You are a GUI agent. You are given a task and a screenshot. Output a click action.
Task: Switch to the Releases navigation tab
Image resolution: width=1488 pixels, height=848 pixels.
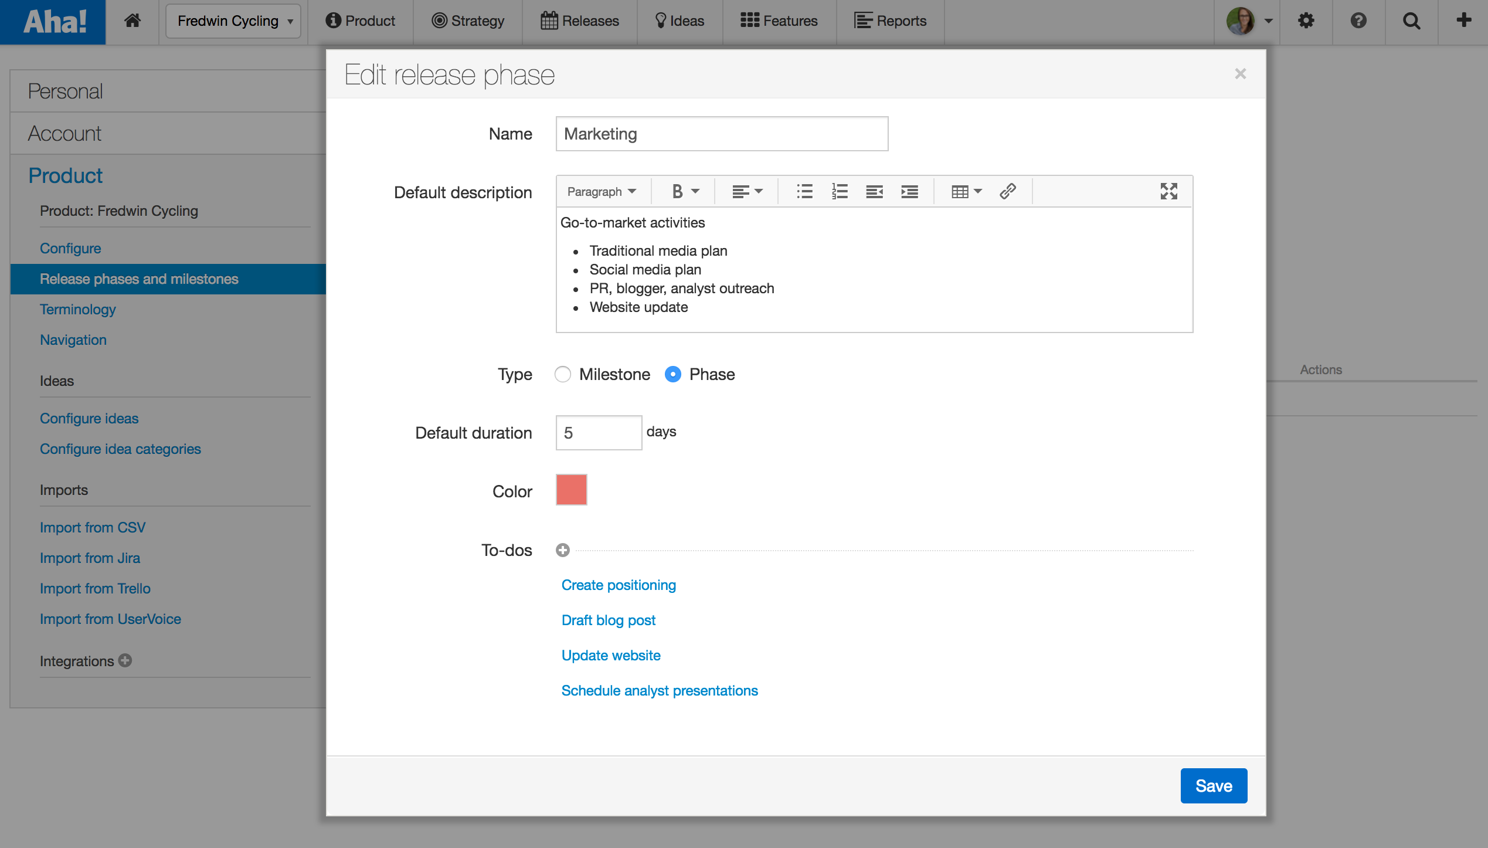(579, 21)
